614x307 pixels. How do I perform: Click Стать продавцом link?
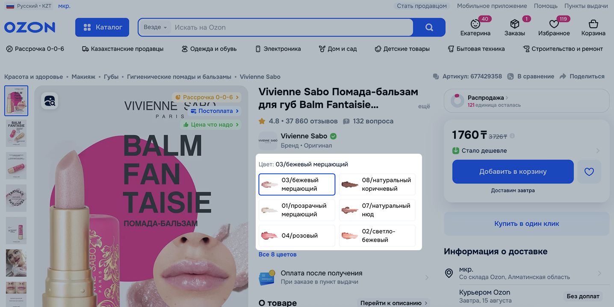(422, 6)
